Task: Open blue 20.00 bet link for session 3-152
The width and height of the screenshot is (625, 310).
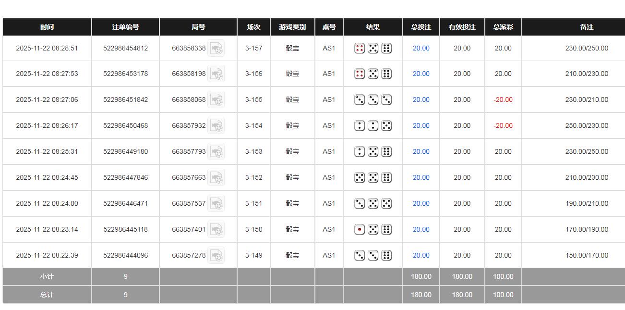Action: [421, 178]
